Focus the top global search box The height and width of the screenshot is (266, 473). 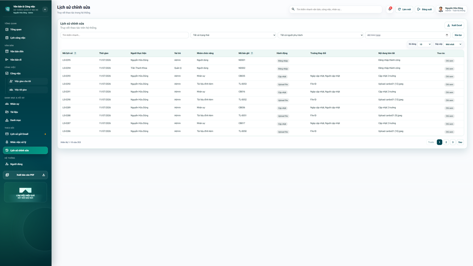click(336, 9)
